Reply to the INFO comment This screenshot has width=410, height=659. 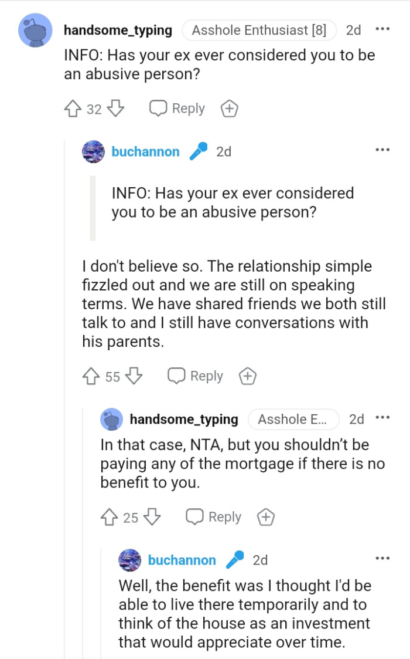[177, 108]
